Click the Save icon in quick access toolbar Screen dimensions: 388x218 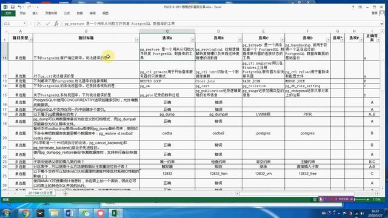pyautogui.click(x=12, y=7)
